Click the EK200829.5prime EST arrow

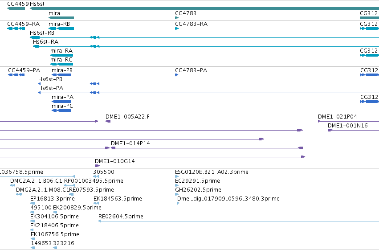[x=55, y=212]
